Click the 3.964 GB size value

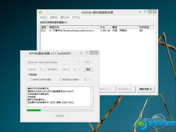(x=105, y=30)
